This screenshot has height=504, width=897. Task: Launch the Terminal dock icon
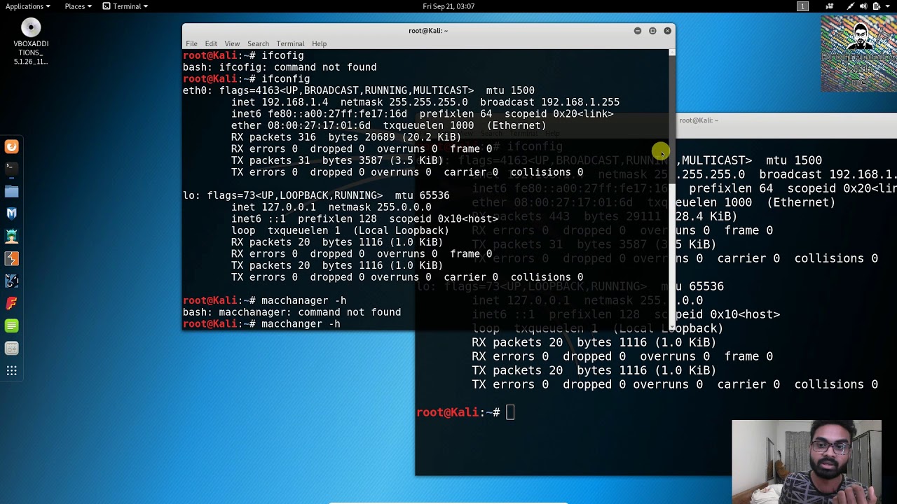click(11, 169)
